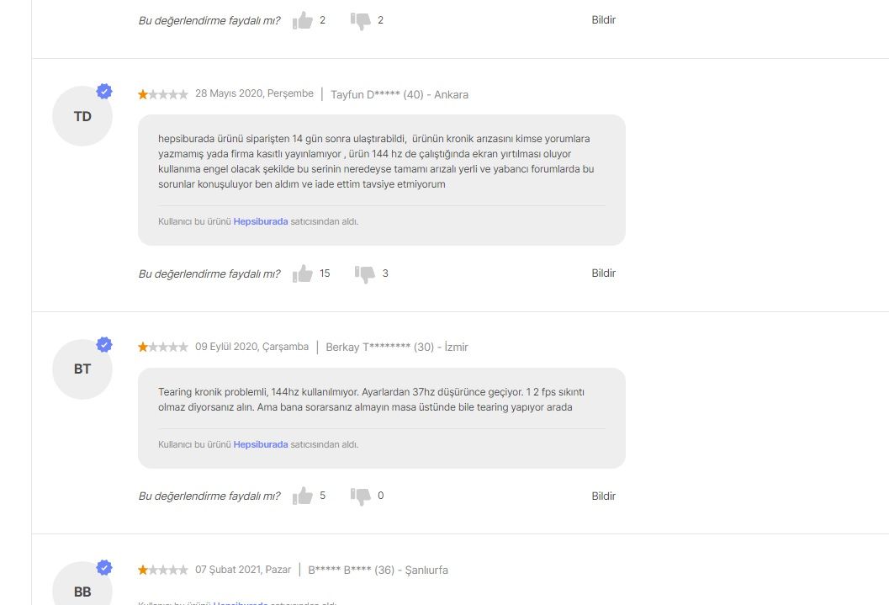
Task: Report Berkay T's review via Bildir
Action: (x=603, y=496)
